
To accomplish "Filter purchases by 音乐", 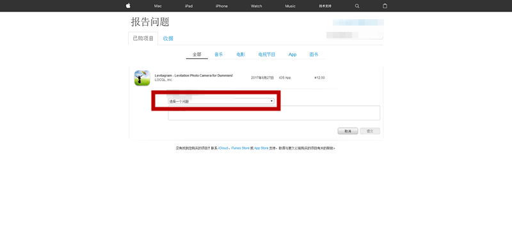I will (219, 54).
